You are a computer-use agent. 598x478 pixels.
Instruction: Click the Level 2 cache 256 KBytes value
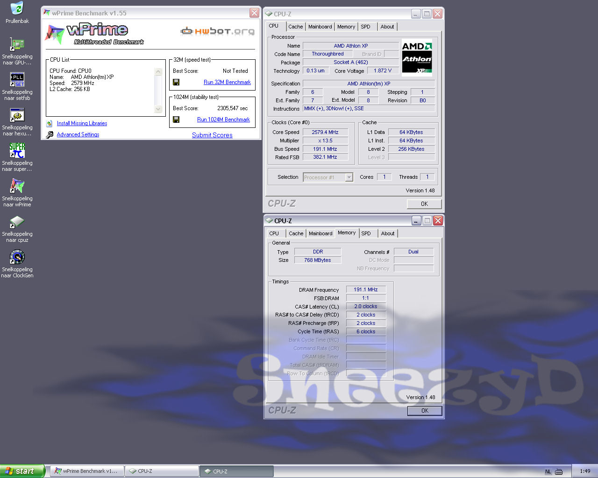(x=411, y=149)
